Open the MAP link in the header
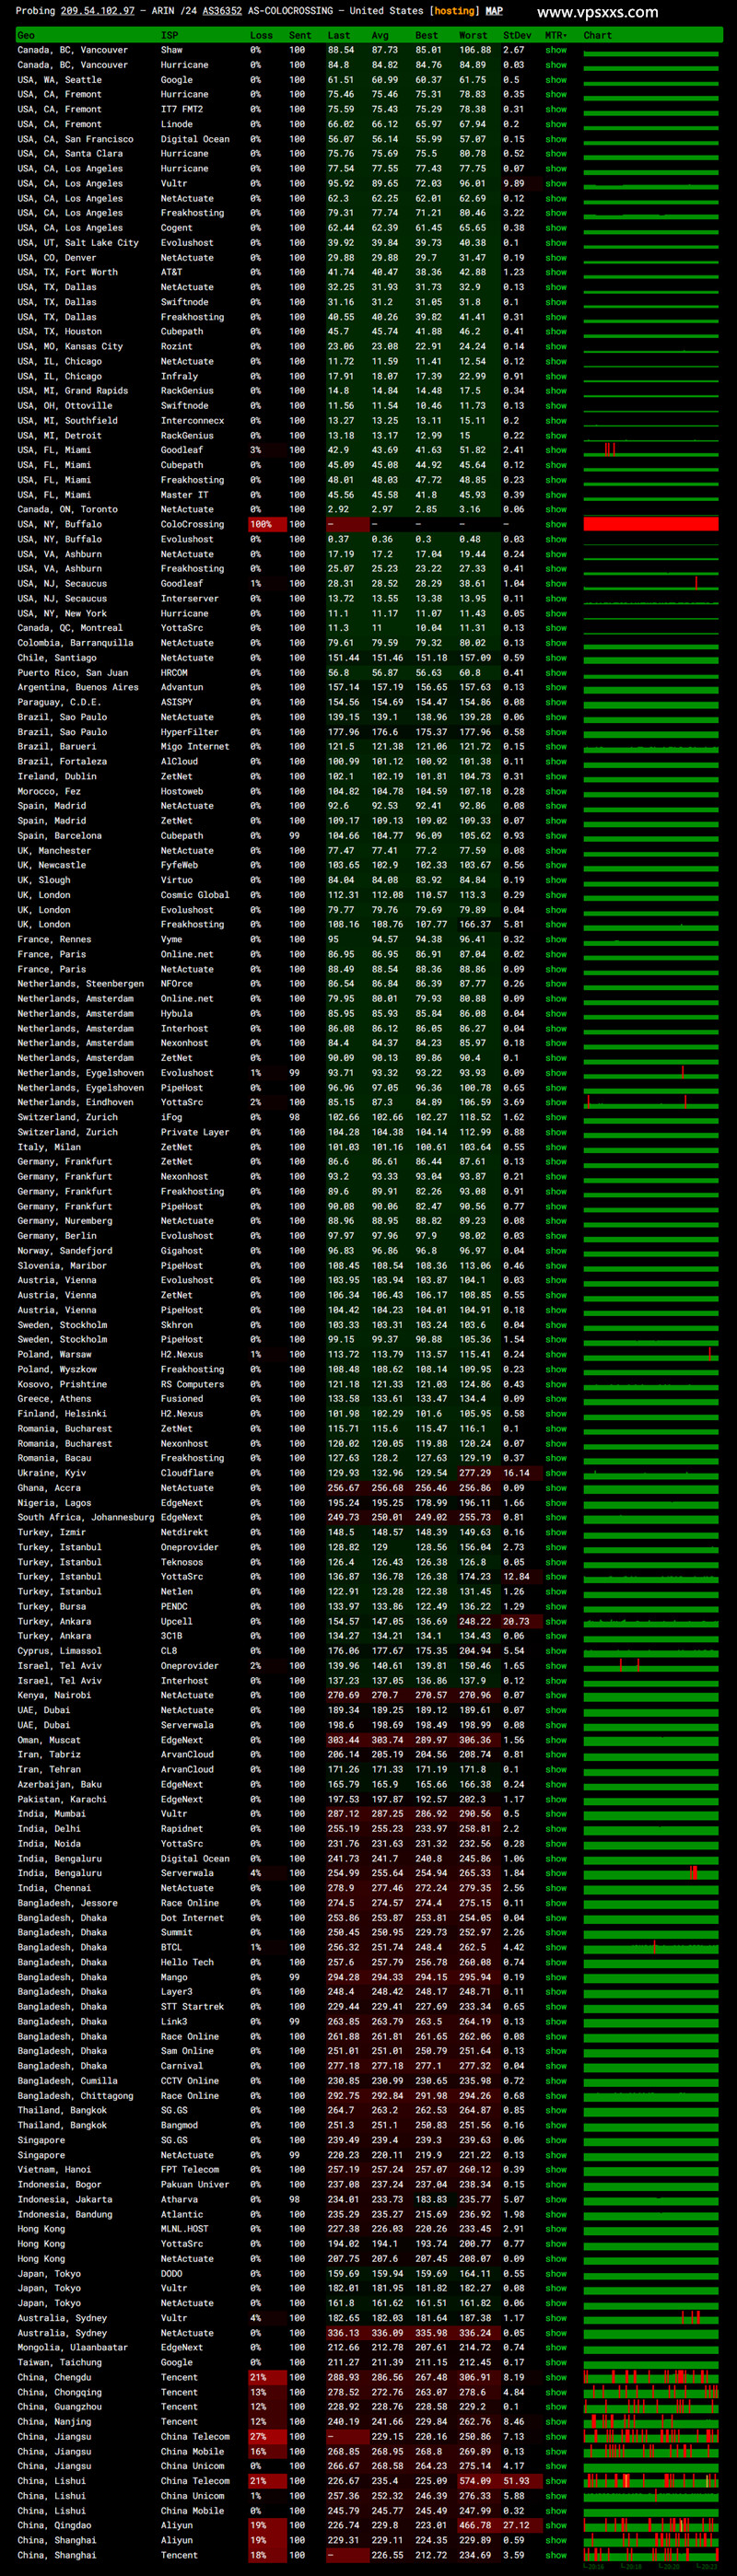This screenshot has width=737, height=2576. click(x=494, y=11)
